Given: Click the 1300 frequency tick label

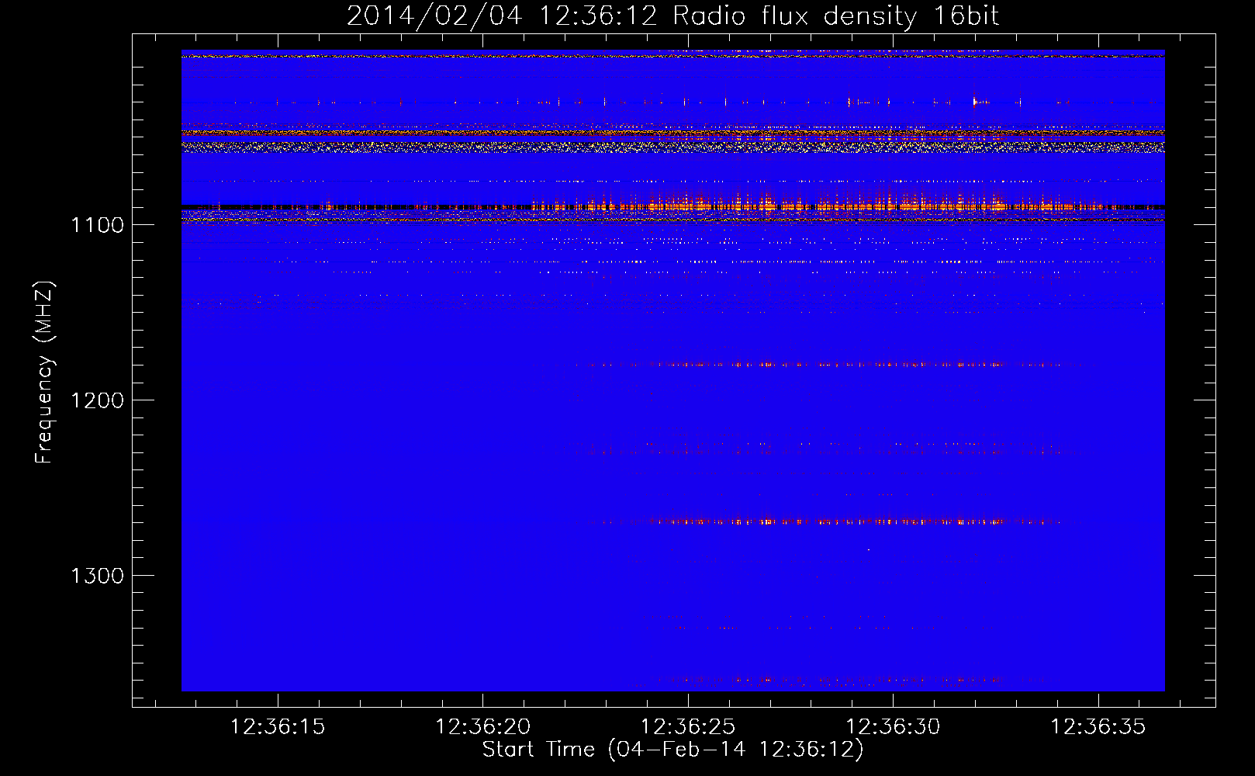Looking at the screenshot, I should [x=97, y=576].
